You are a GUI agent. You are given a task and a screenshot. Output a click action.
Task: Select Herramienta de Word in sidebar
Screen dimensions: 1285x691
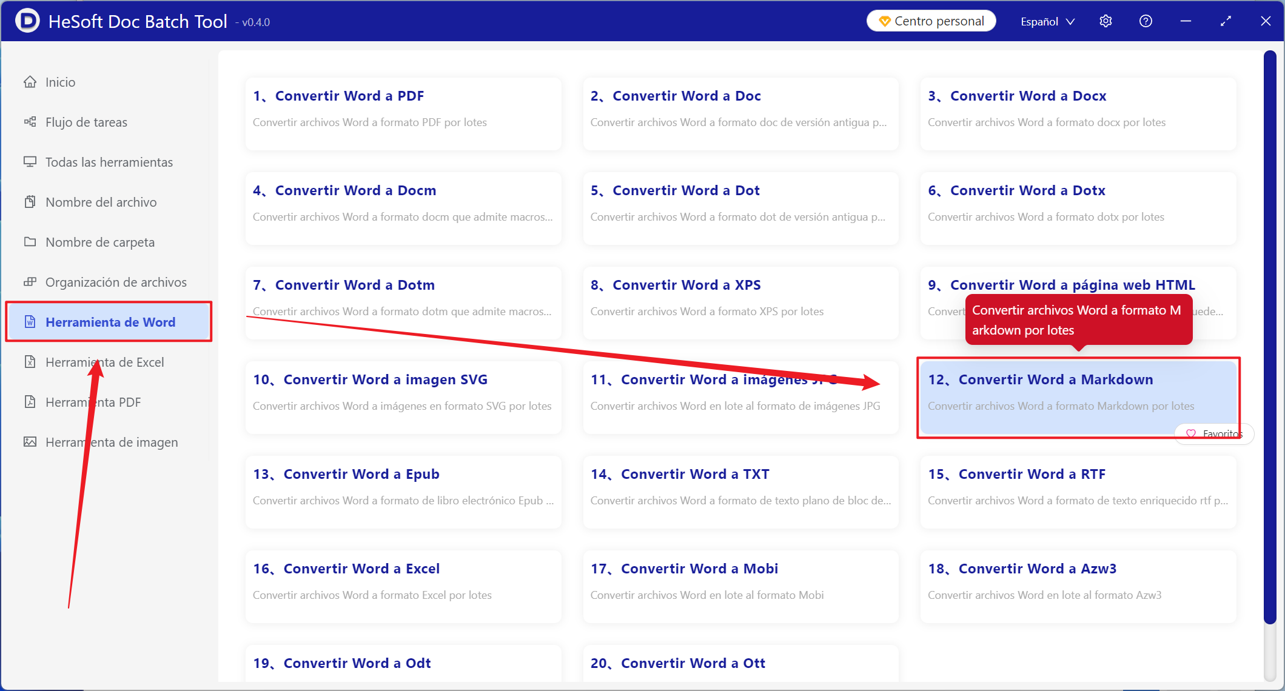tap(109, 322)
